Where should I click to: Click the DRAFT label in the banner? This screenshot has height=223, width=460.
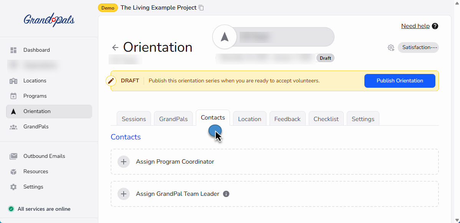pyautogui.click(x=130, y=81)
